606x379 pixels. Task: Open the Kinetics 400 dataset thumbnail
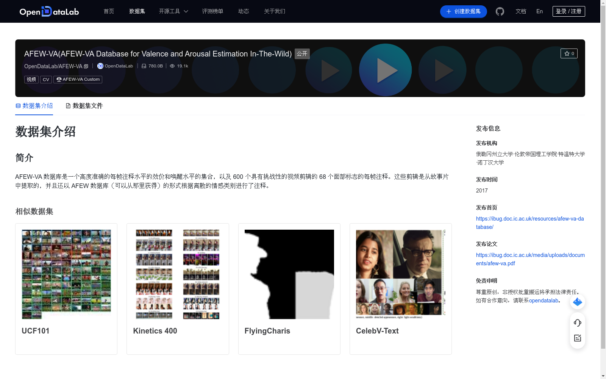point(178,274)
